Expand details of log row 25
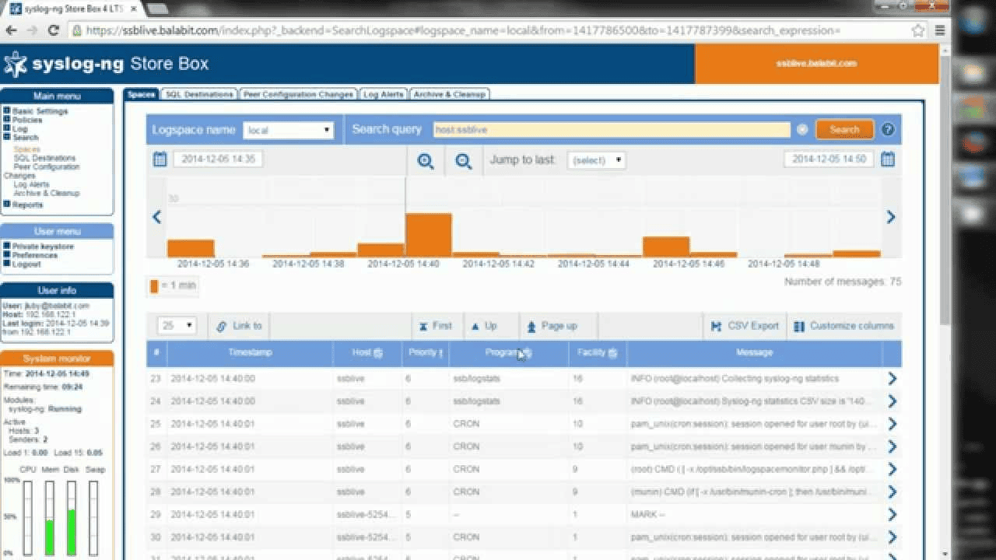The height and width of the screenshot is (560, 996). pyautogui.click(x=892, y=424)
